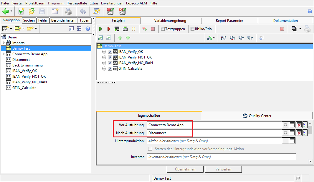Click the printer icon in main toolbar
The image size is (314, 182).
(68, 12)
